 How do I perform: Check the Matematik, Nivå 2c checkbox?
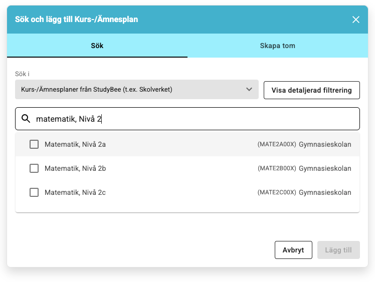[34, 192]
